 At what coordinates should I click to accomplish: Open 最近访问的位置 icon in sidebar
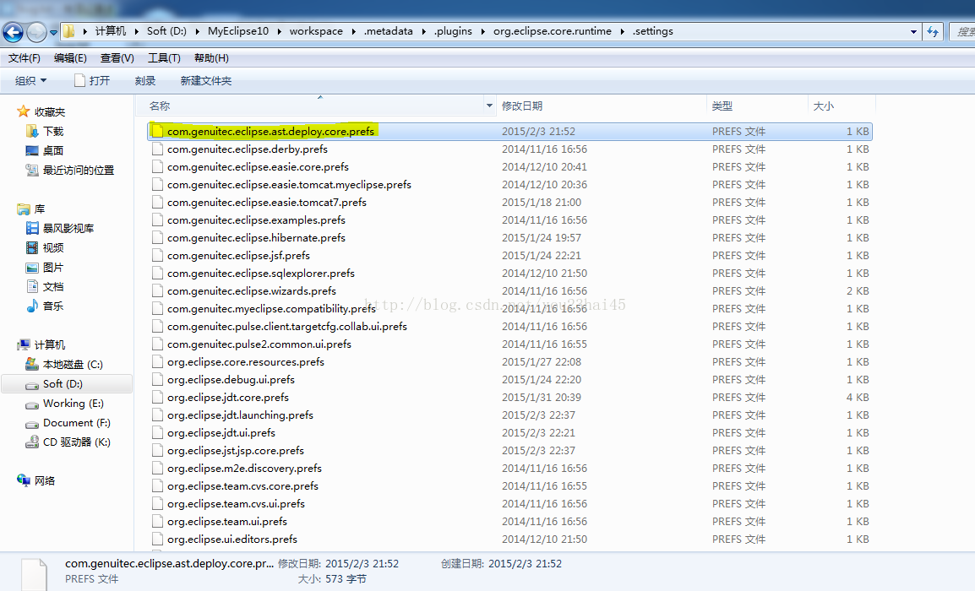(x=32, y=170)
